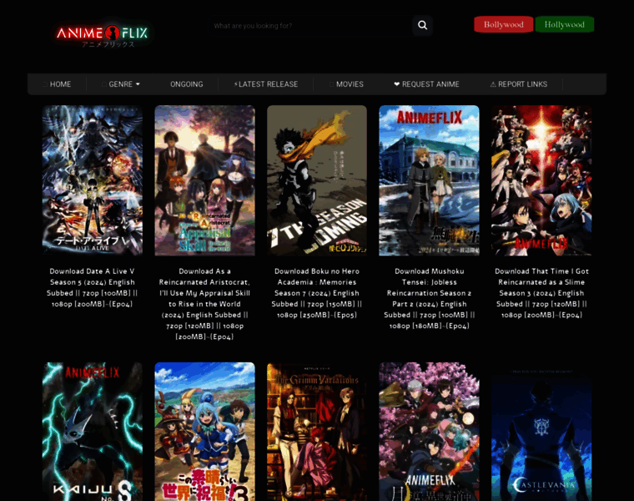Expand the GENRE dropdown menu
This screenshot has height=501, width=634.
121,84
